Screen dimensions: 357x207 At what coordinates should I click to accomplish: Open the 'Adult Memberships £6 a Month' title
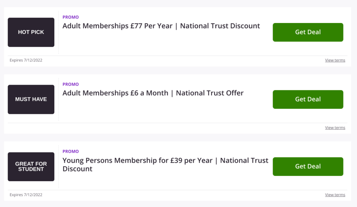point(153,93)
